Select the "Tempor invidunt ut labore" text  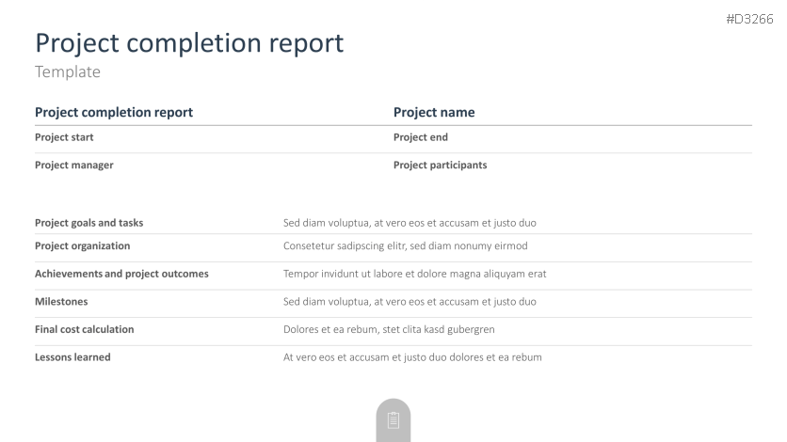414,274
